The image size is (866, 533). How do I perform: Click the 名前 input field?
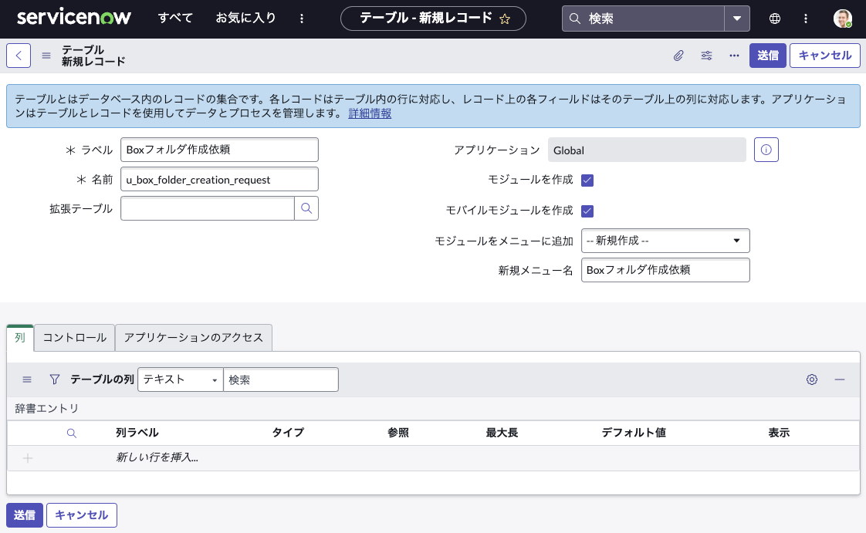(x=219, y=179)
